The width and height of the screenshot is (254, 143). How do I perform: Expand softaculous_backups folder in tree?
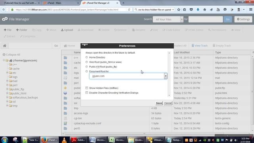coord(7,97)
